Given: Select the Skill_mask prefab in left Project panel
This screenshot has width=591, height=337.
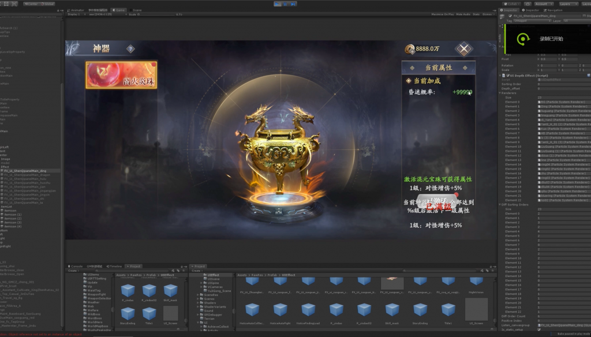Looking at the screenshot, I should [x=170, y=294].
